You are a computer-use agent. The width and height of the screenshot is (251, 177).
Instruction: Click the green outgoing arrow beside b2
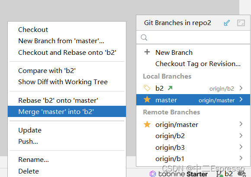coord(170,88)
